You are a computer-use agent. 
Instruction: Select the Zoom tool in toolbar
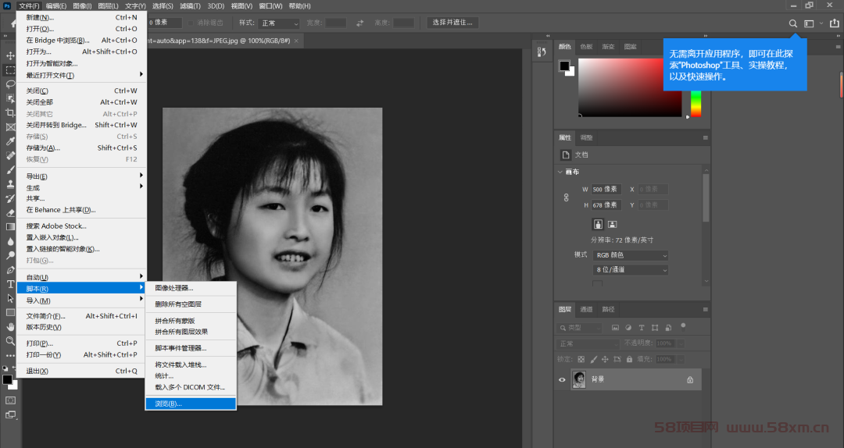[10, 341]
